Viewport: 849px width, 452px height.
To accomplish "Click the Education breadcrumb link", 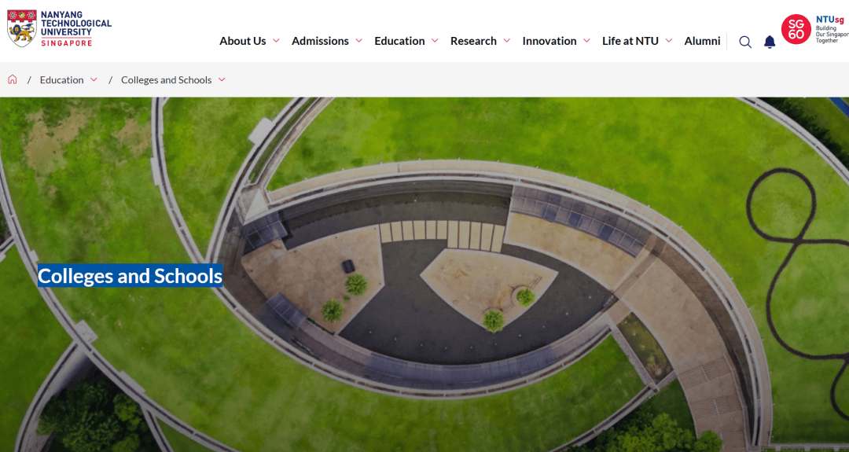I will click(61, 80).
